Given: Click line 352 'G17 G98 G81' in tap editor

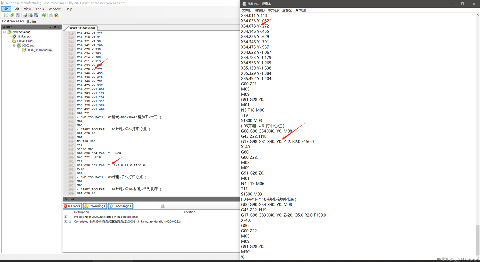Looking at the screenshot, I should tap(111, 165).
